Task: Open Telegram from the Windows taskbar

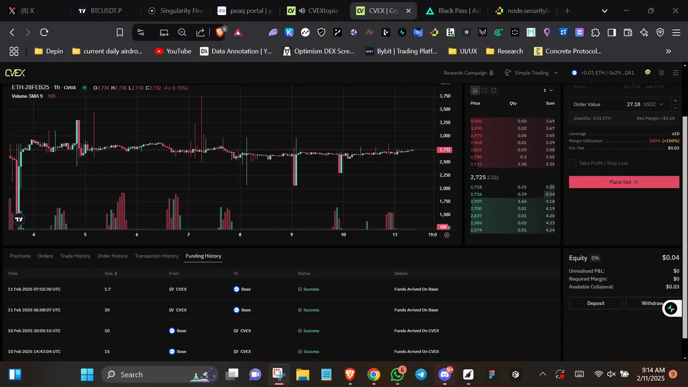Action: click(x=421, y=375)
